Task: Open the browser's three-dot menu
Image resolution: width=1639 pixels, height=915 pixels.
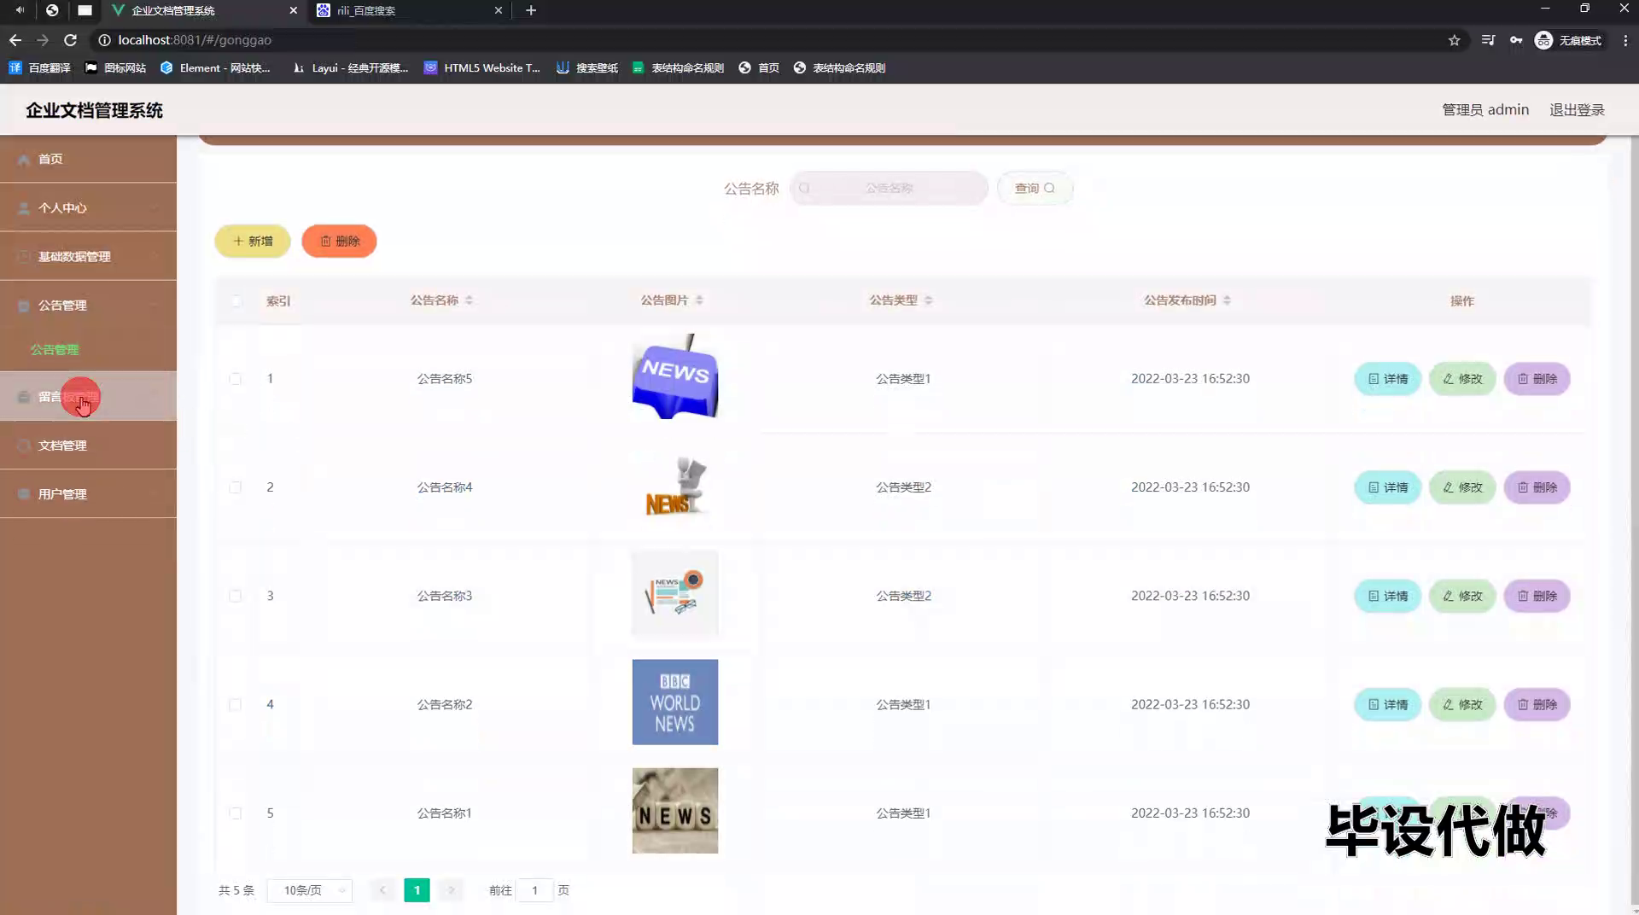Action: pos(1625,40)
